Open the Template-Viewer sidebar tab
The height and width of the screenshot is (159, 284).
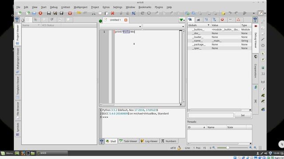18,87
